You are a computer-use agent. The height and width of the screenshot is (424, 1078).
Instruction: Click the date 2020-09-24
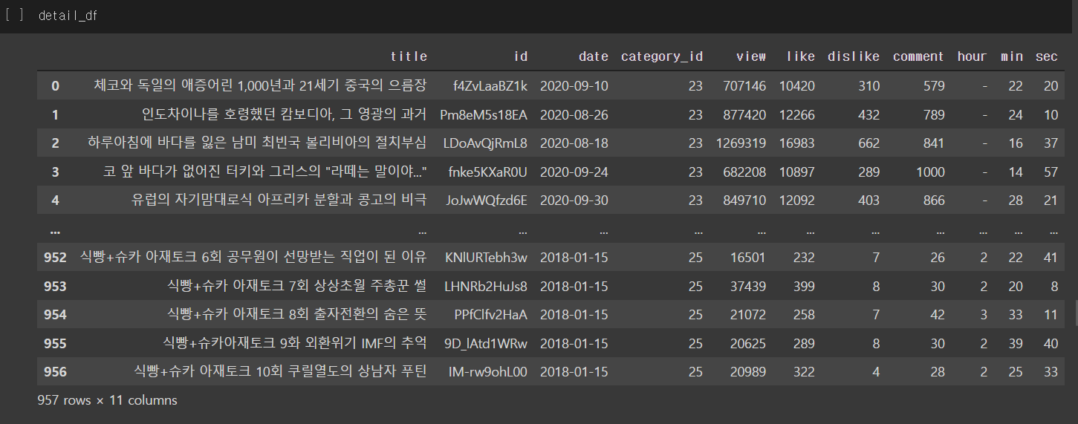point(574,172)
